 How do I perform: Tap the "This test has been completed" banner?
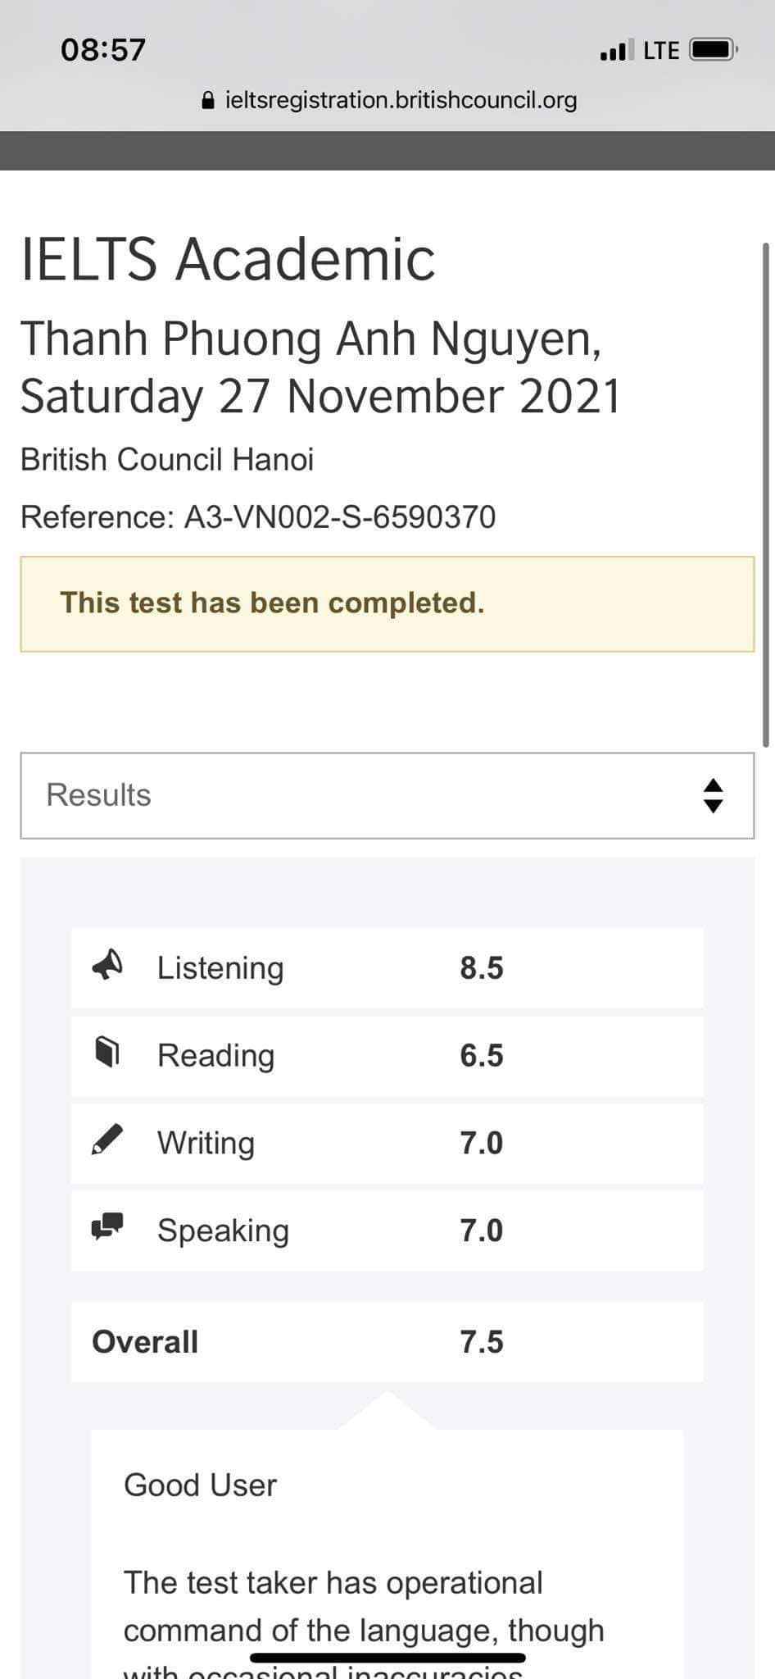click(x=387, y=603)
